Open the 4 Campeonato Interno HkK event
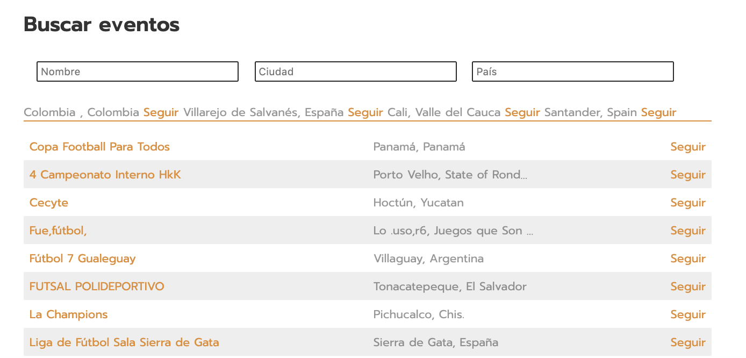This screenshot has width=746, height=358. 105,175
